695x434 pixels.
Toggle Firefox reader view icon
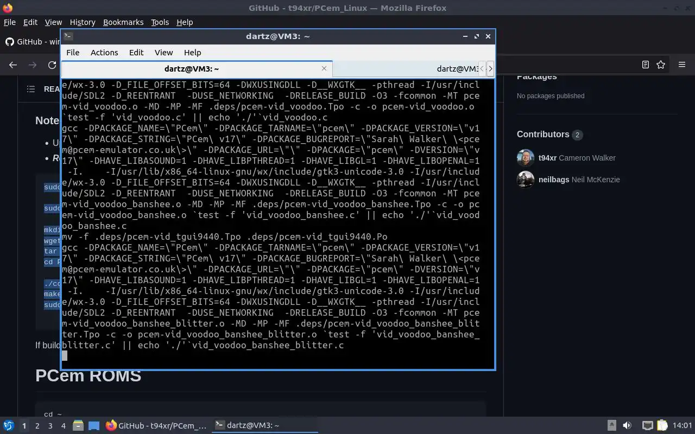645,65
